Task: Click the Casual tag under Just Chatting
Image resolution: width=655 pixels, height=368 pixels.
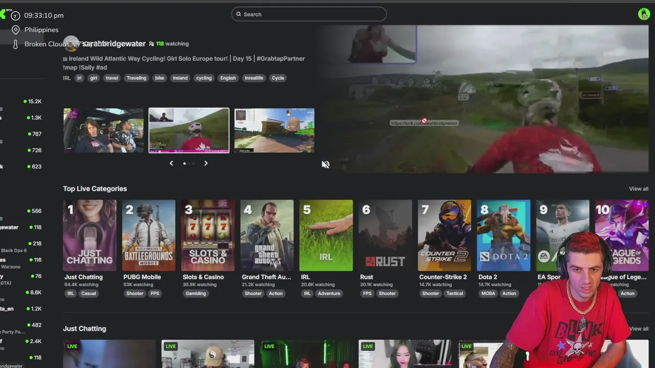Action: coord(89,293)
